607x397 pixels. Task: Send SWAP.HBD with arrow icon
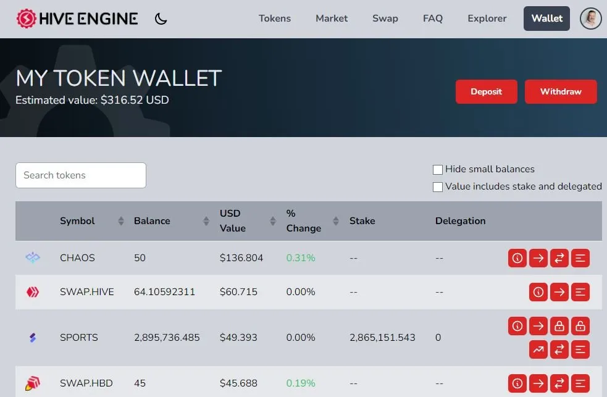[x=538, y=383]
